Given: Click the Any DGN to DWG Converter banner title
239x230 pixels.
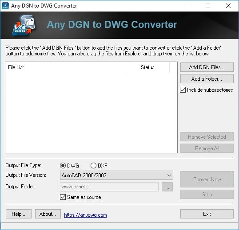Looking at the screenshot, I should (112, 25).
